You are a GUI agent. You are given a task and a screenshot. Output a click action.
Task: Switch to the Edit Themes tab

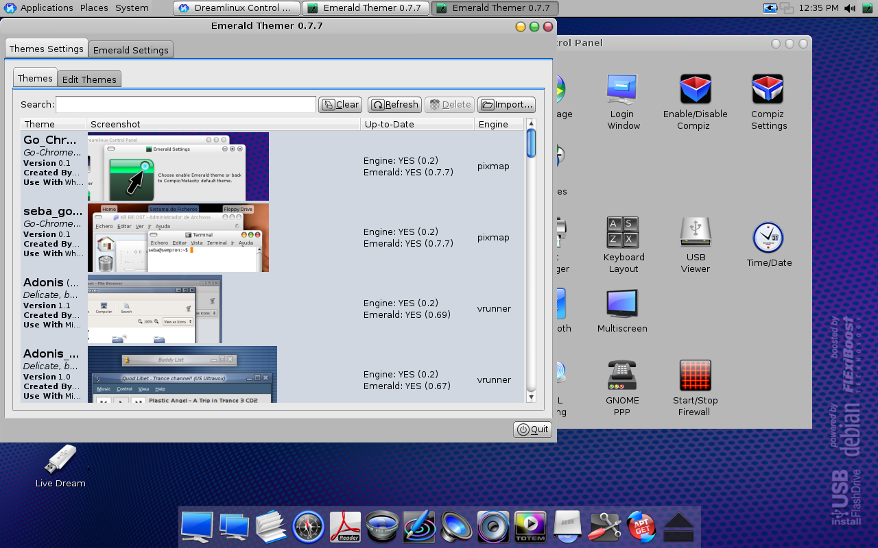(x=89, y=79)
